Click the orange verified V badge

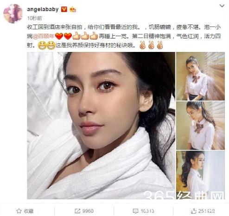click(64, 9)
